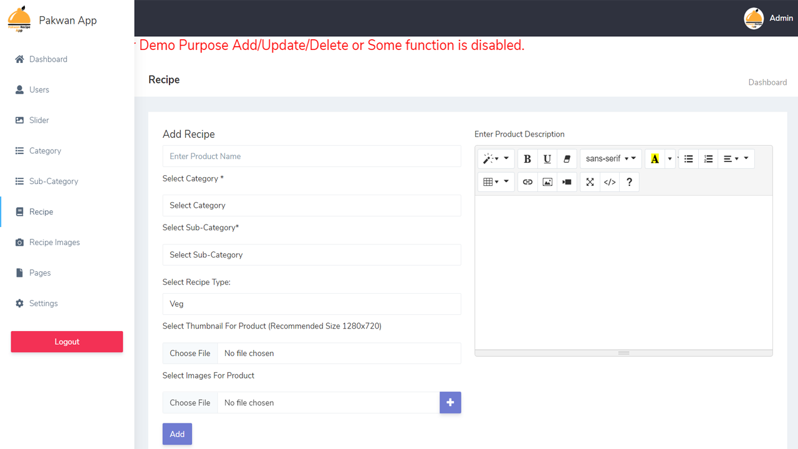Viewport: 798px width, 449px height.
Task: Open the table insert dropdown
Action: (496, 182)
